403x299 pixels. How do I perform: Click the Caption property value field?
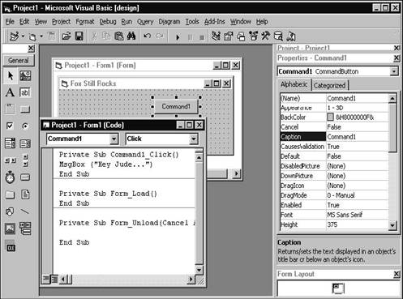pyautogui.click(x=358, y=137)
